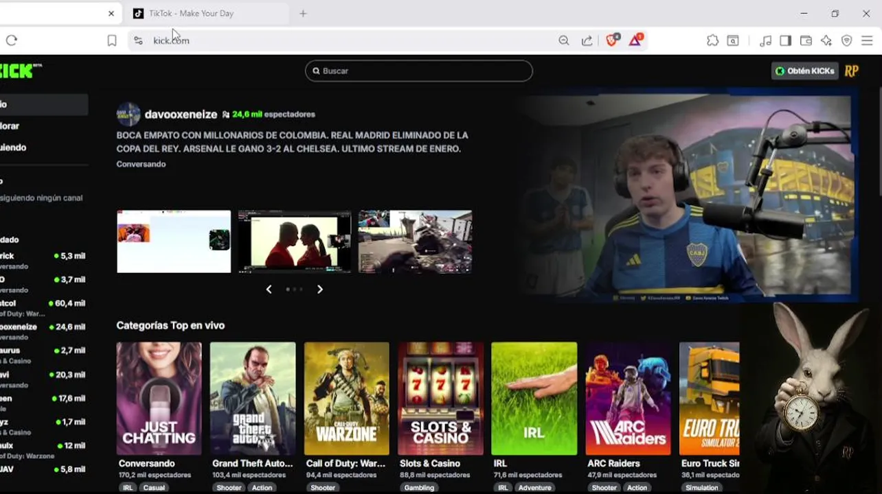Click the Obtén KICKs button

(804, 71)
